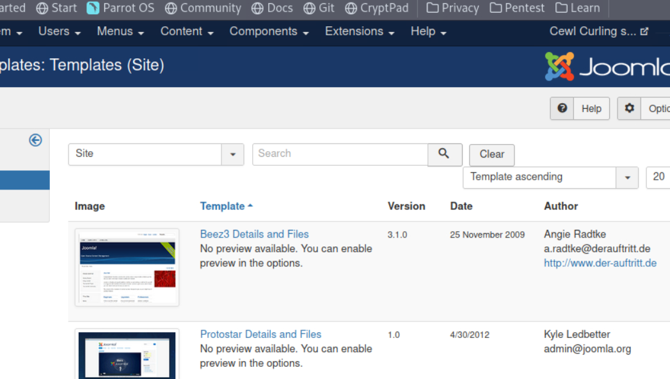This screenshot has height=379, width=670.
Task: Open the Extensions menu
Action: click(360, 31)
